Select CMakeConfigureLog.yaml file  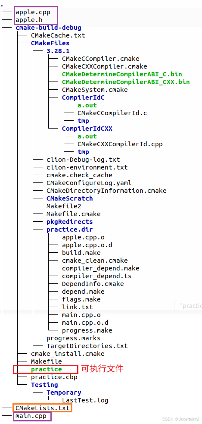(x=89, y=183)
